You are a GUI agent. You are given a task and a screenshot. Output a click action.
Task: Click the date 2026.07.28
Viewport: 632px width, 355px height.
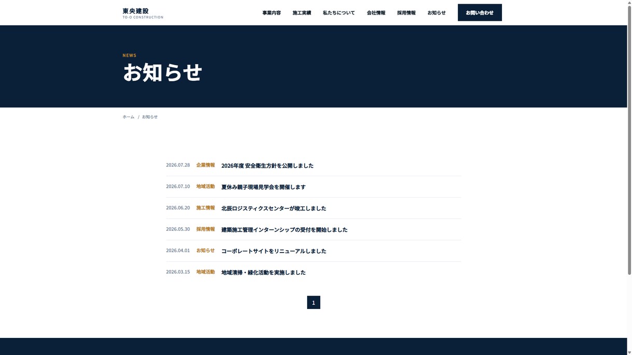coord(178,165)
